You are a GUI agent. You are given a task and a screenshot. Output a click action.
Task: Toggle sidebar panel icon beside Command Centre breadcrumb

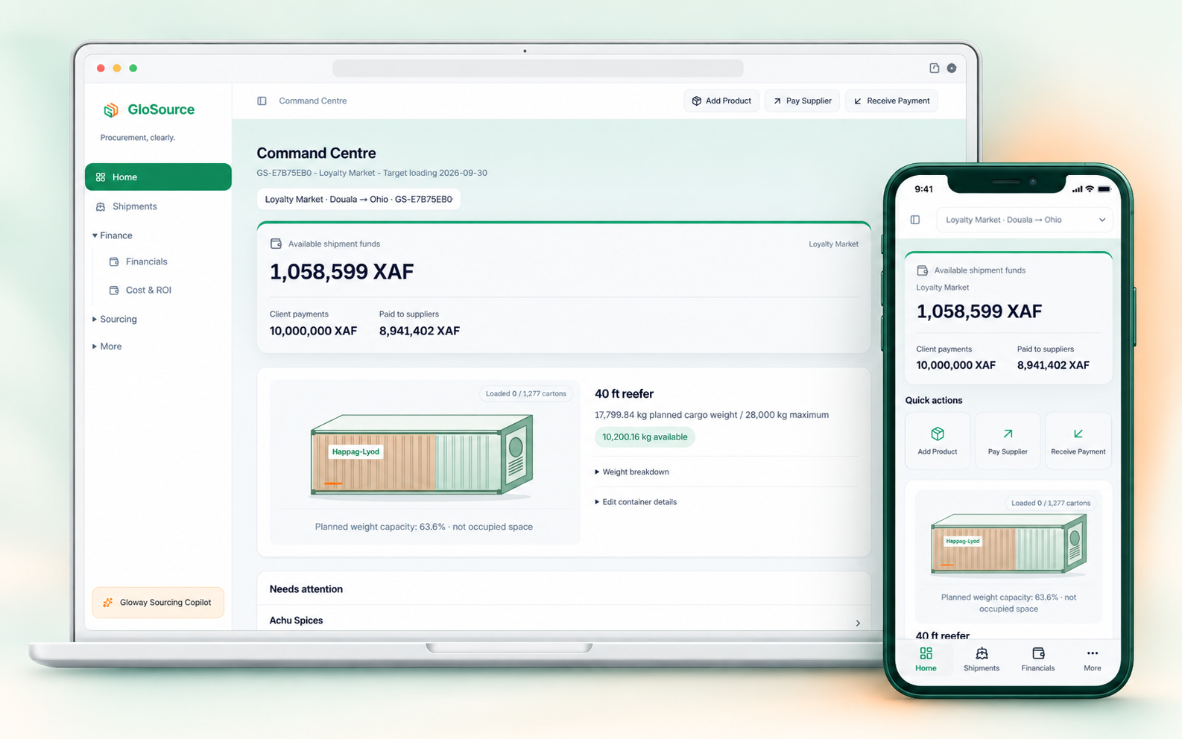pyautogui.click(x=262, y=101)
